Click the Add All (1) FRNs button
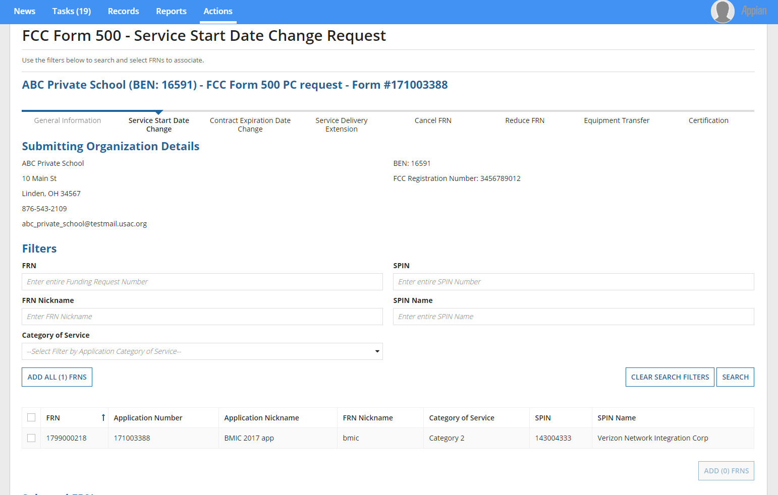This screenshot has height=495, width=778. tap(57, 377)
